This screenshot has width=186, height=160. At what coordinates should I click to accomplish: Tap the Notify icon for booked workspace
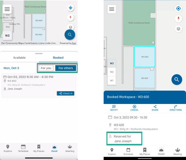(x=114, y=108)
